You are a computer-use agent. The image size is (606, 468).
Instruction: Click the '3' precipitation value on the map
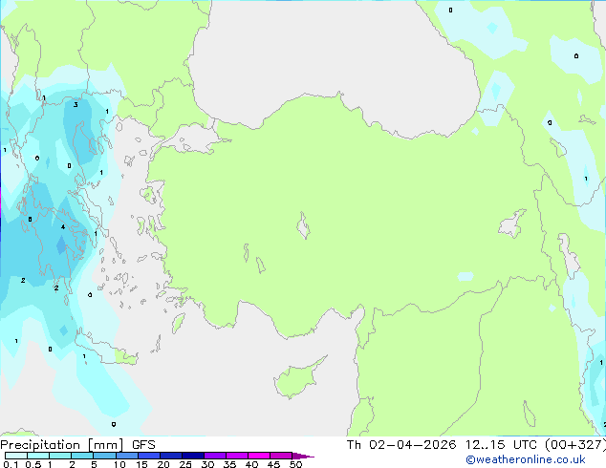click(x=76, y=105)
